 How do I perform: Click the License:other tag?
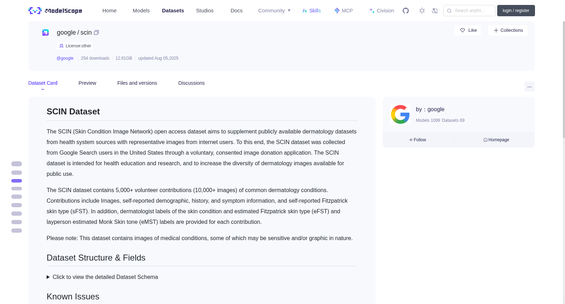point(75,46)
